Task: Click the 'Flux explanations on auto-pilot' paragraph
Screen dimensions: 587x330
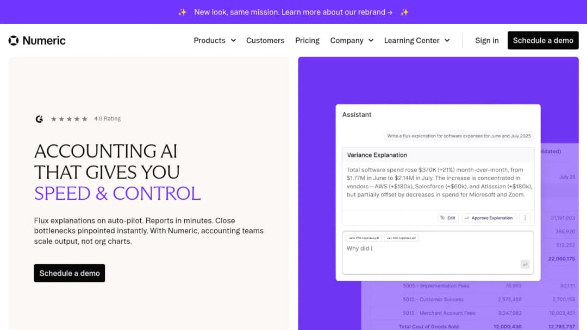Action: tap(149, 231)
